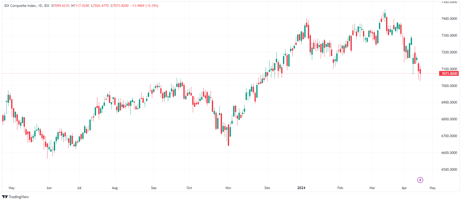Click the 6800.0000 price axis label
The image size is (461, 201).
[x=449, y=119]
